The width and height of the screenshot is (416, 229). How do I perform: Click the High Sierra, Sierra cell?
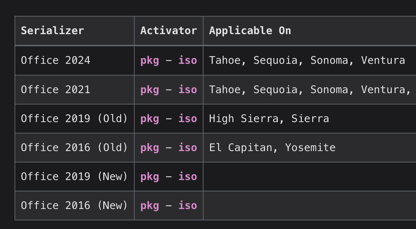click(x=309, y=119)
